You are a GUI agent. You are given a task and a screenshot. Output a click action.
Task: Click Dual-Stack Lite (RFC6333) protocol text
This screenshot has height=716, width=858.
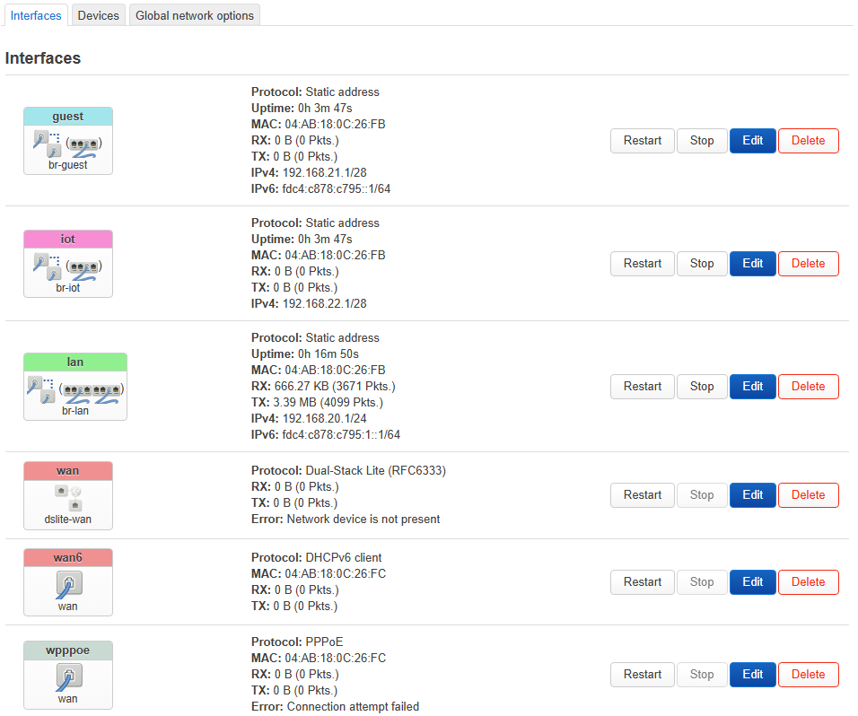(x=376, y=470)
